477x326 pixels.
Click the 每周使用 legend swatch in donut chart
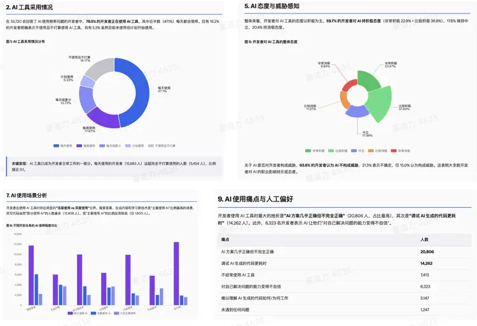pos(79,146)
